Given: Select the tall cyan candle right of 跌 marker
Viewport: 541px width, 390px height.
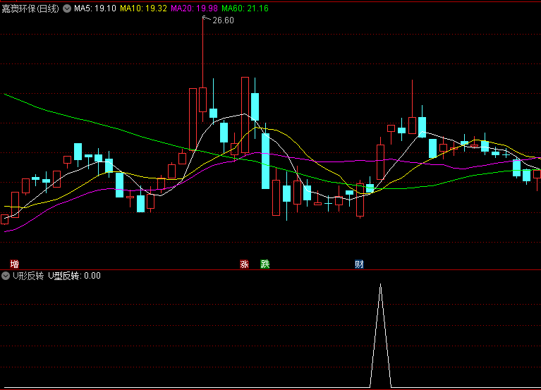Looking at the screenshot, I should [x=265, y=161].
